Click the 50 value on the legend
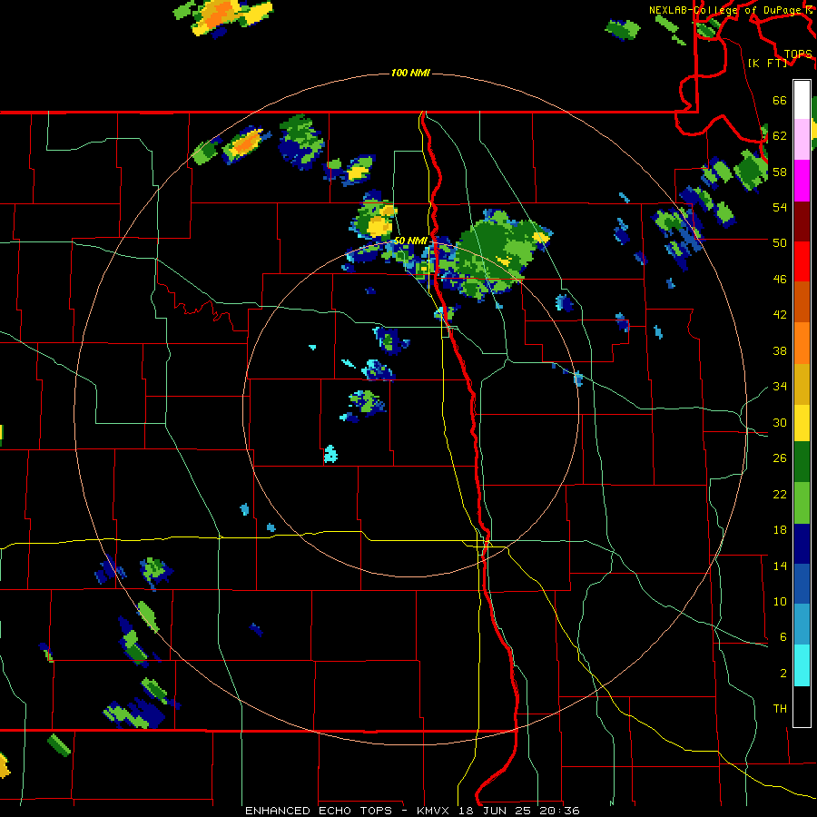This screenshot has height=817, width=817. pyautogui.click(x=780, y=243)
